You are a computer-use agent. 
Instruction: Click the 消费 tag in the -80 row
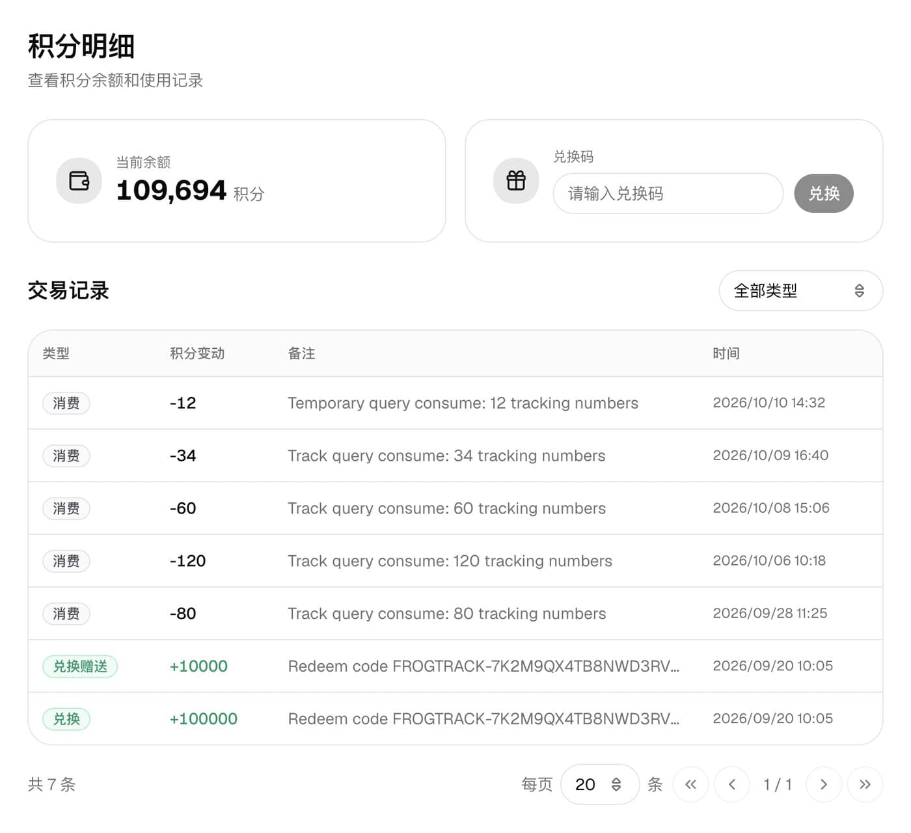point(66,614)
